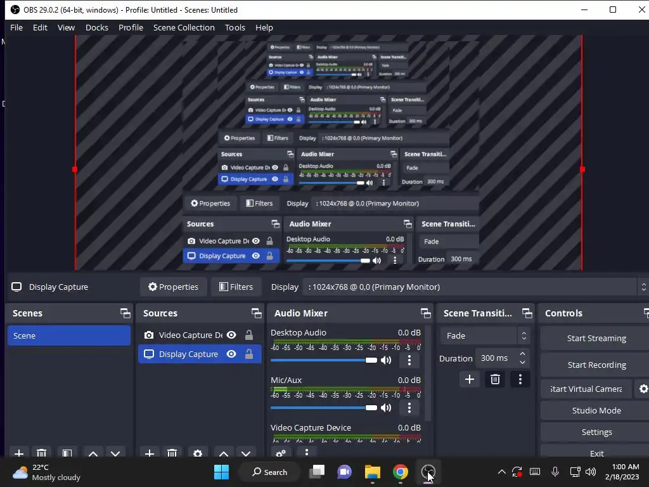This screenshot has width=649, height=487.
Task: Toggle Studio Mode
Action: [x=596, y=410]
